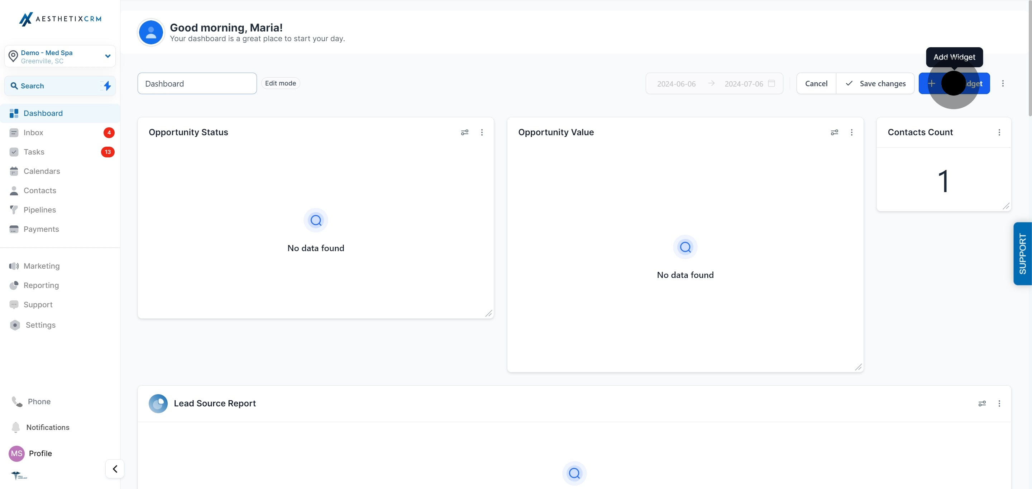Screen dimensions: 1032x489
Task: Click the calendar icon in date range
Action: pos(771,84)
